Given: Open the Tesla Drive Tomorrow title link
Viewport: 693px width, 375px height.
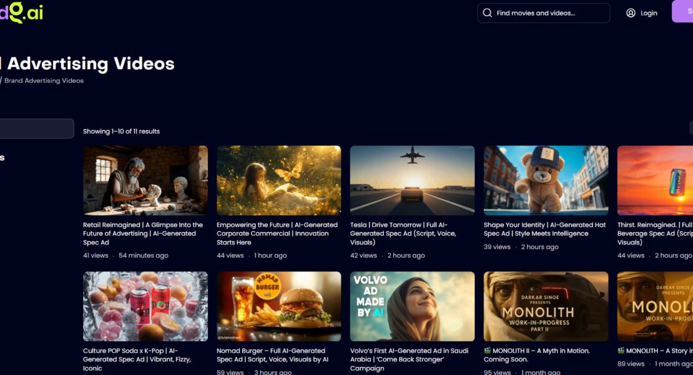Looking at the screenshot, I should tap(403, 233).
